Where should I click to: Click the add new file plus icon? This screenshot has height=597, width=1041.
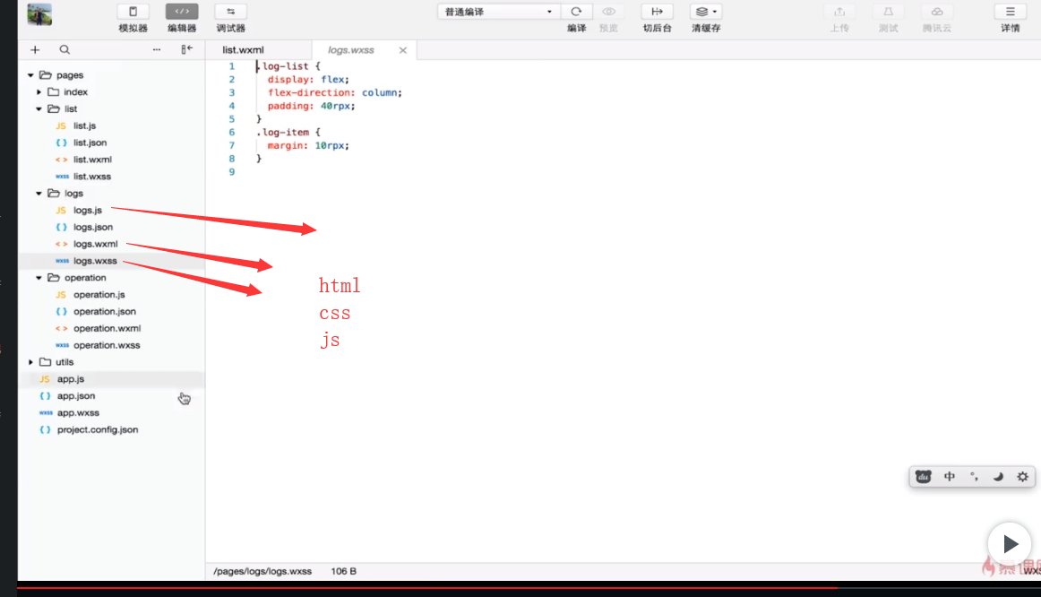pos(35,50)
